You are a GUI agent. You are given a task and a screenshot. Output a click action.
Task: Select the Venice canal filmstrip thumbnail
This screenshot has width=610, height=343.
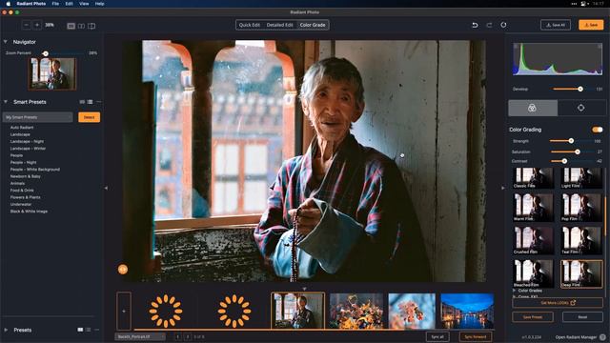click(467, 312)
